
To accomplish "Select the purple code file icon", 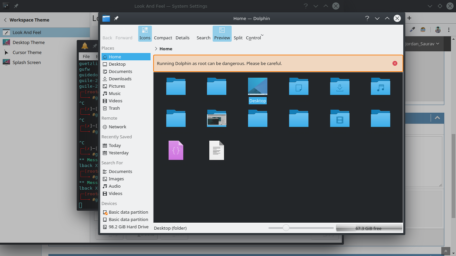I will tap(176, 150).
